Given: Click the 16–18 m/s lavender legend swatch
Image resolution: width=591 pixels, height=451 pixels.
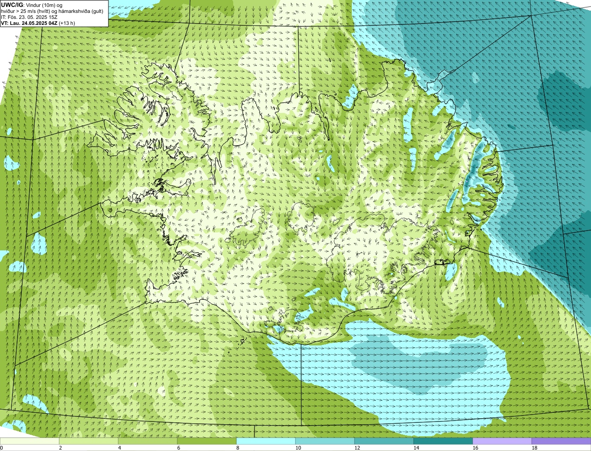Looking at the screenshot, I should (x=502, y=441).
